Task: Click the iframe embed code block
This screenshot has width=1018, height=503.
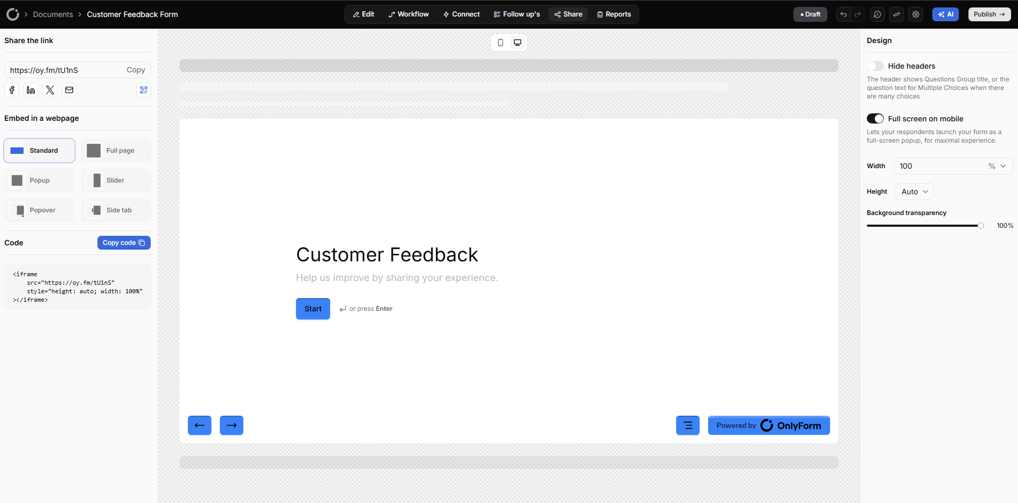Action: coord(78,287)
